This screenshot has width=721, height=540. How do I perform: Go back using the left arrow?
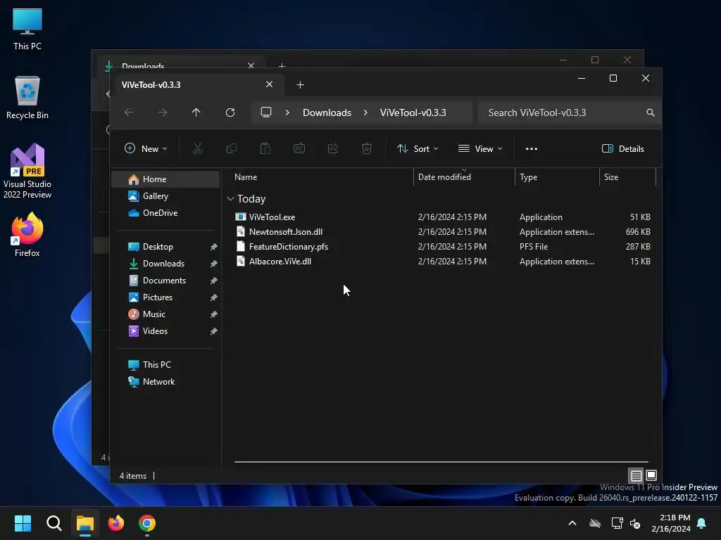[x=129, y=112]
